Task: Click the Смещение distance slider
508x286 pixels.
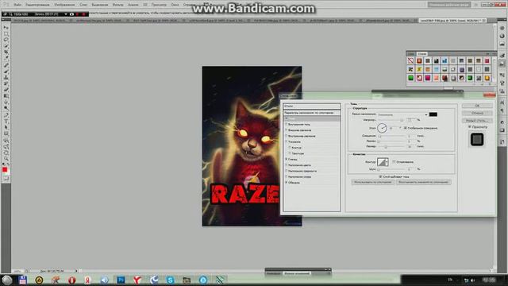Action: coord(391,137)
